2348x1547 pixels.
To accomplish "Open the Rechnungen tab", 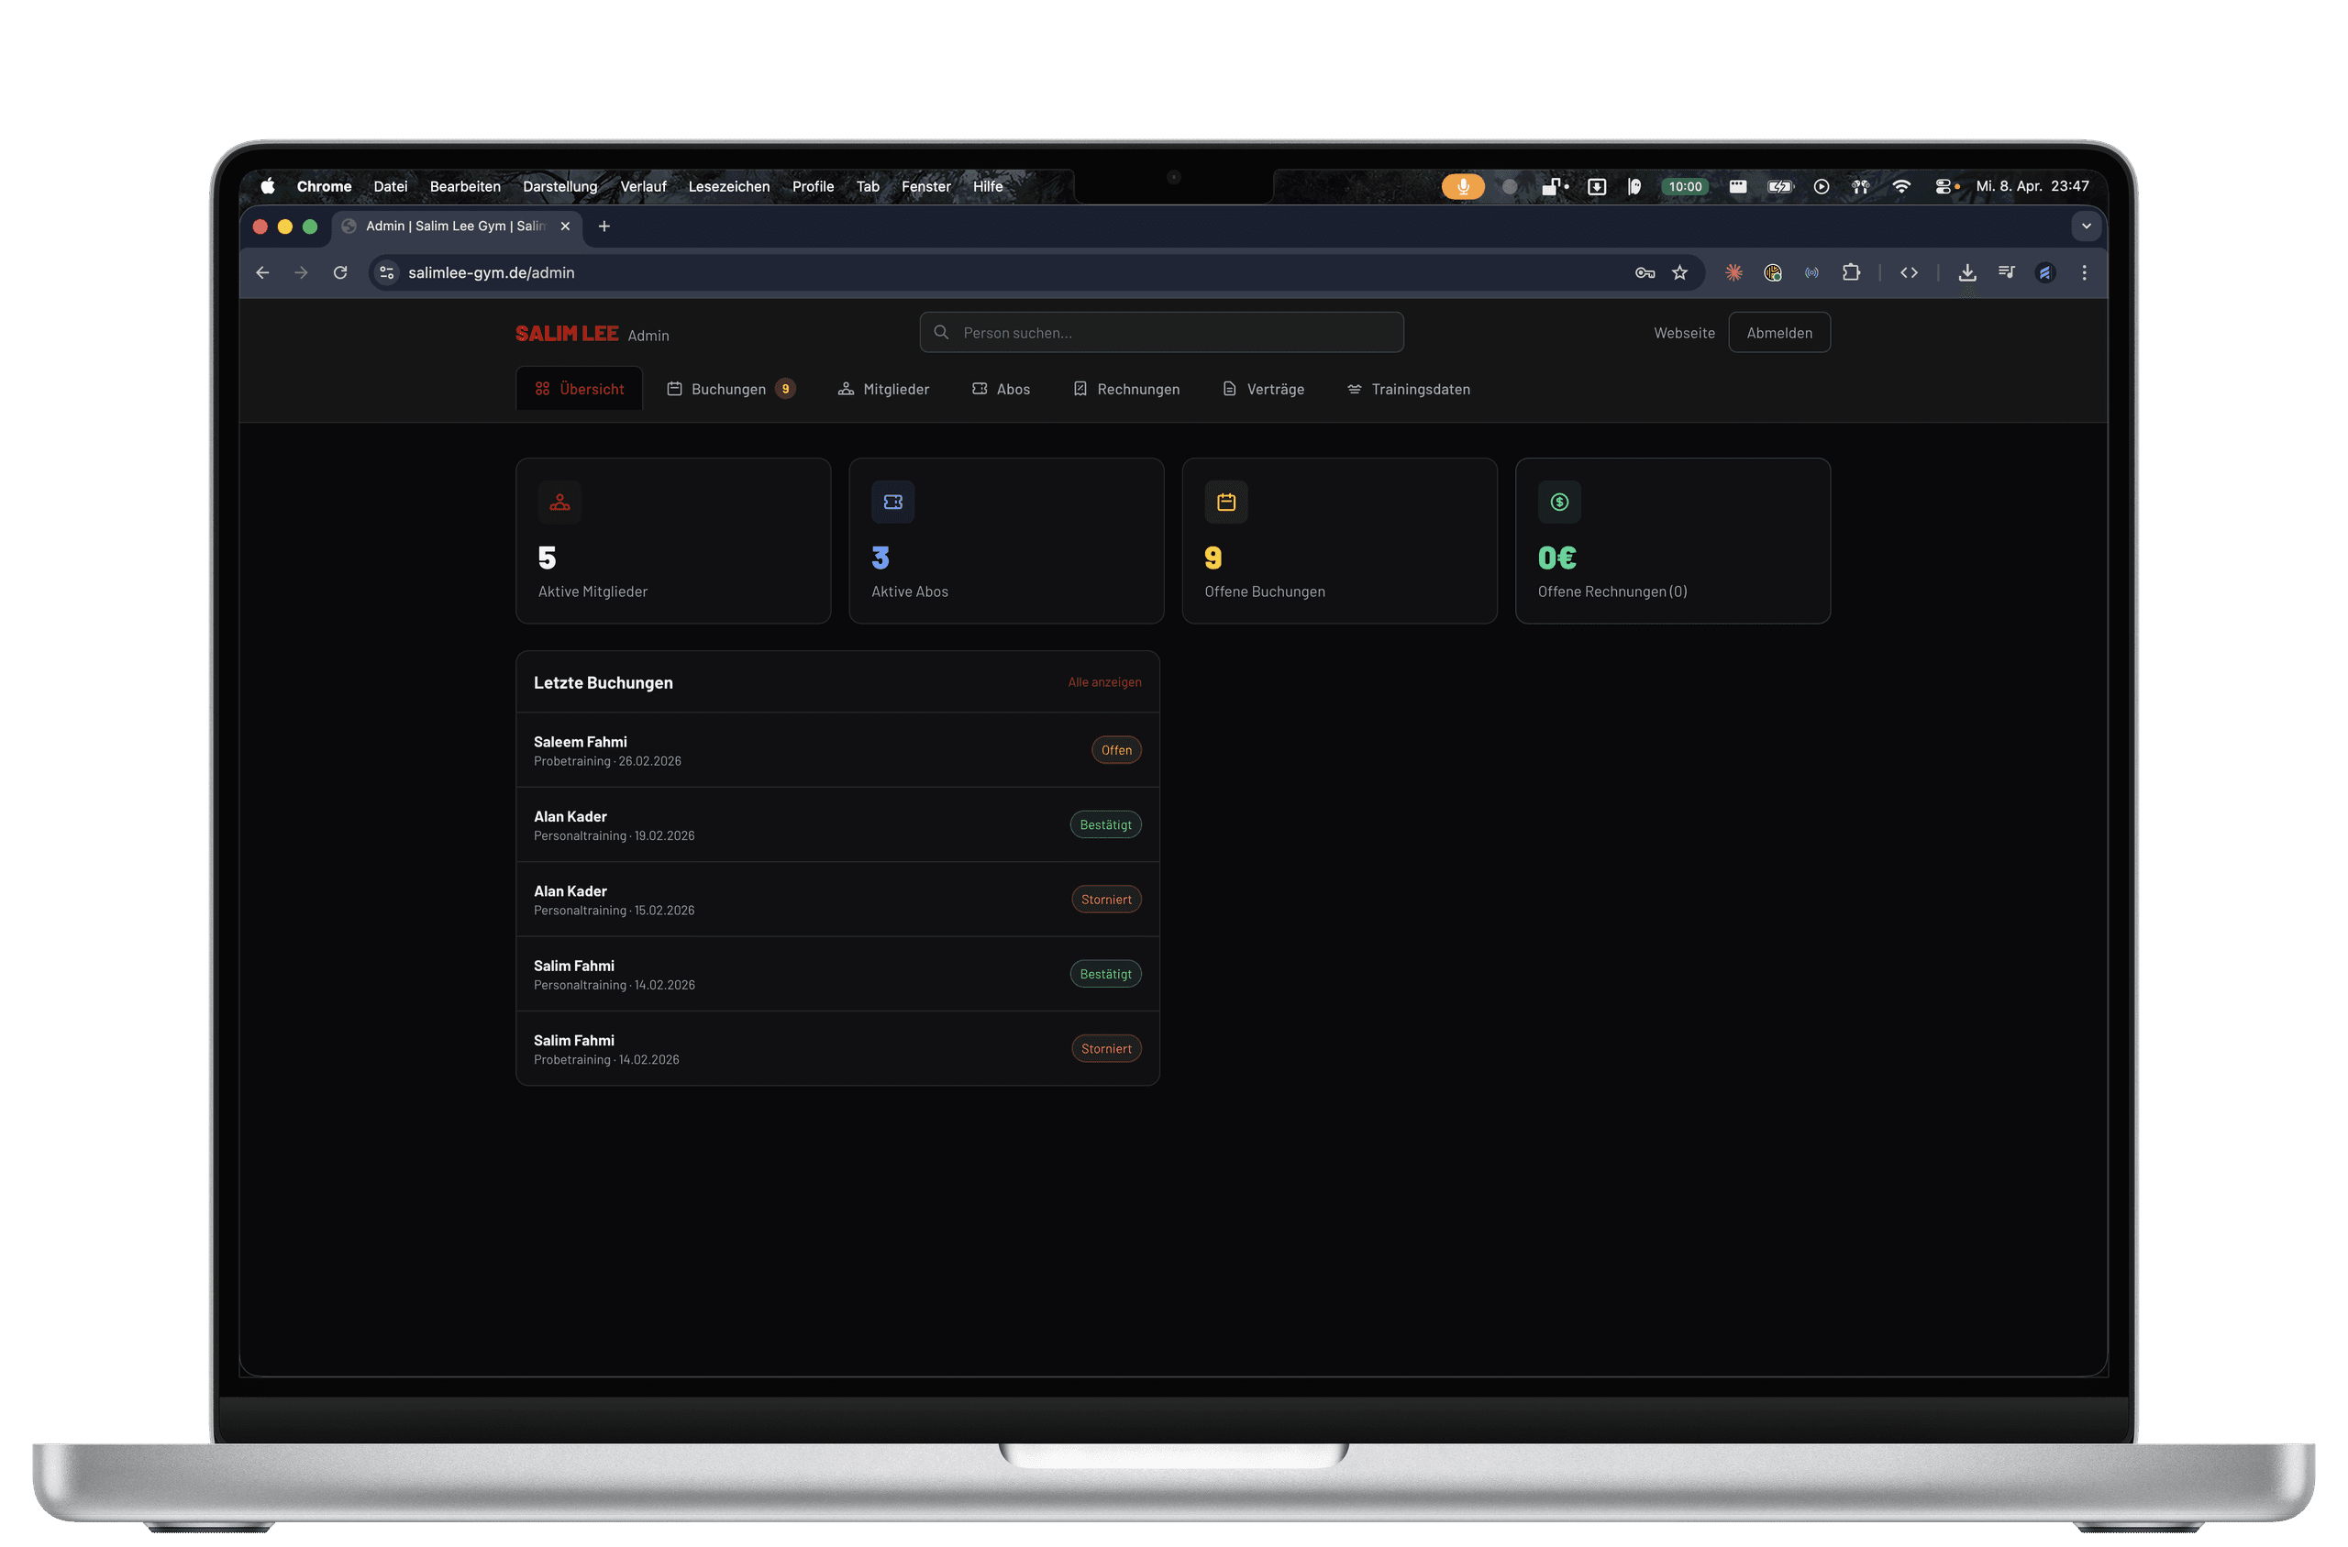I will (1125, 389).
